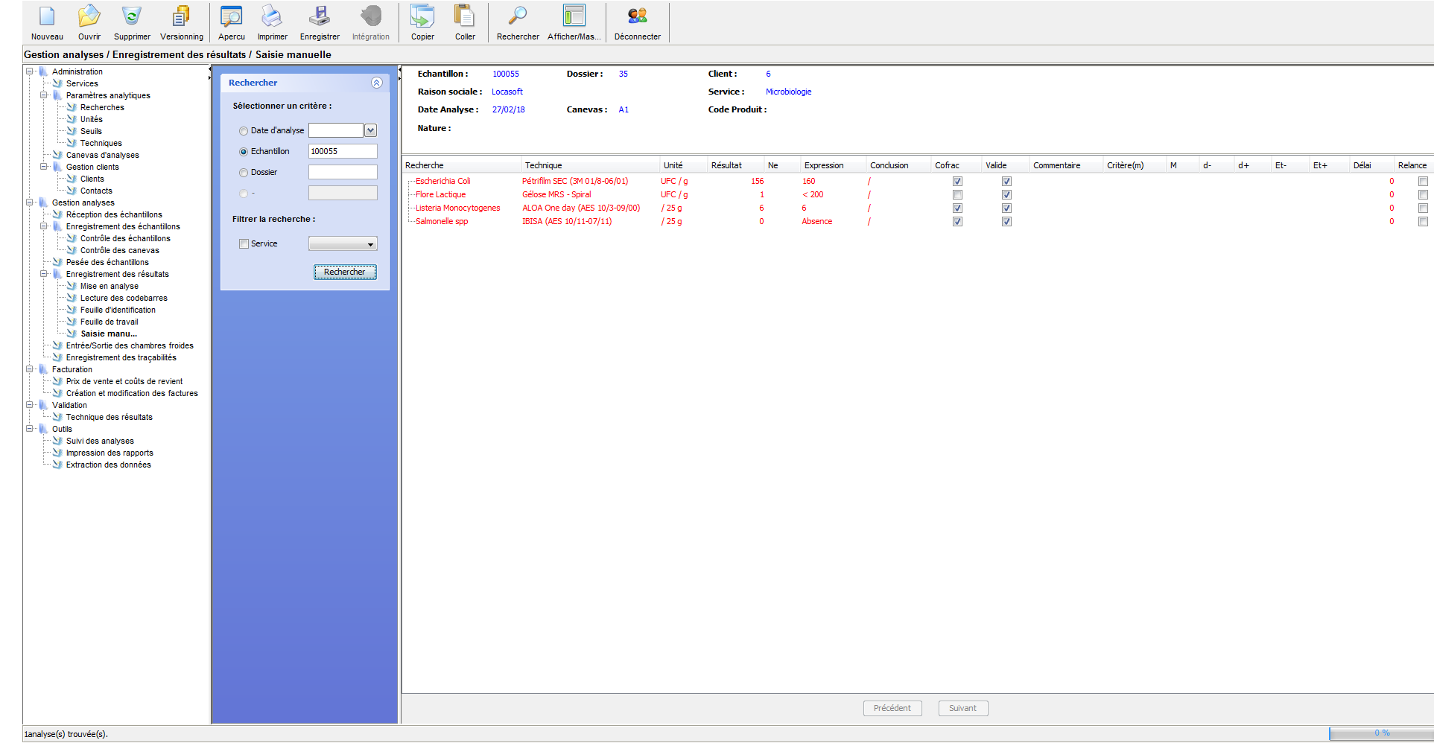Click the Coller toolbar icon

(465, 16)
